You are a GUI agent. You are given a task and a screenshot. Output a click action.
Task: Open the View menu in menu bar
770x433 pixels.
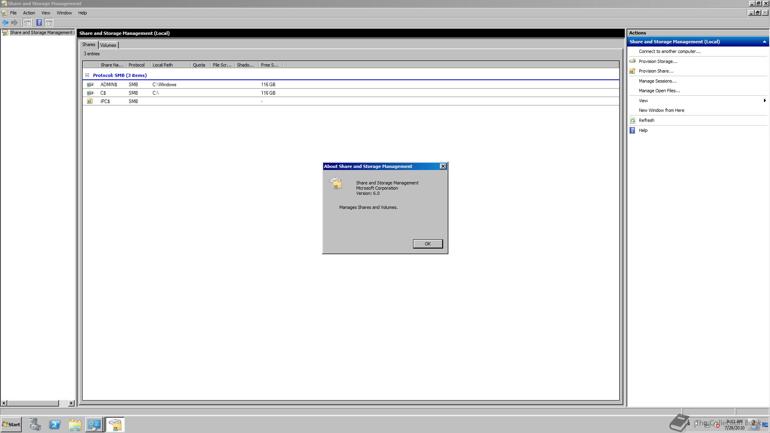point(46,13)
